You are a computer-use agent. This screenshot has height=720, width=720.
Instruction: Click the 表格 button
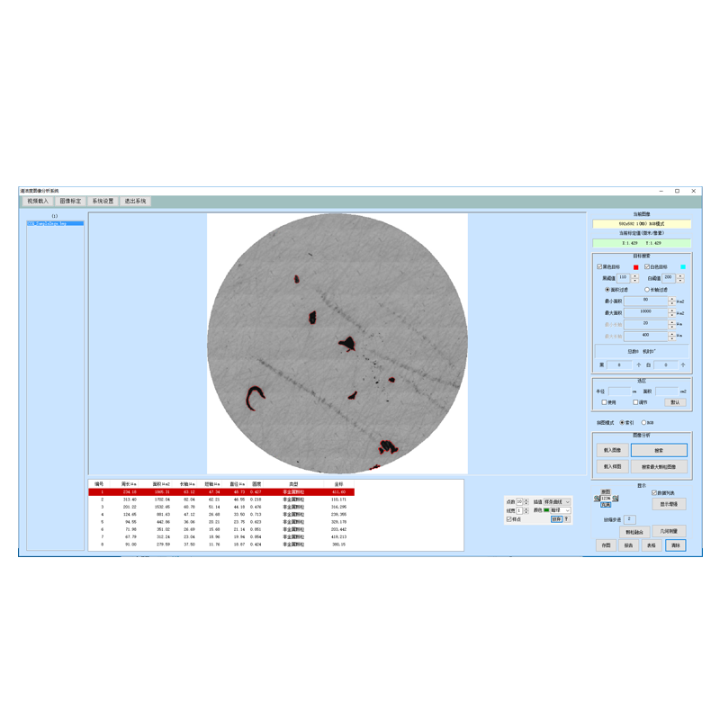tap(651, 545)
